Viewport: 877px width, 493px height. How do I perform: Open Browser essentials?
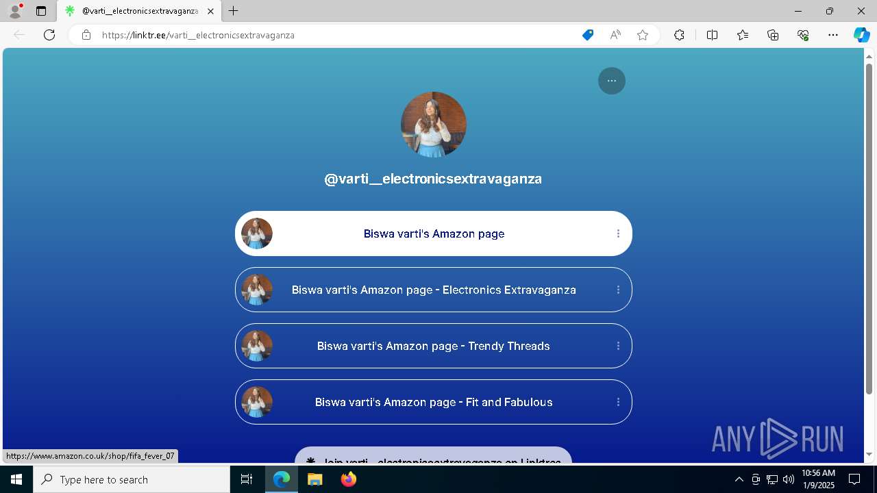(x=803, y=35)
